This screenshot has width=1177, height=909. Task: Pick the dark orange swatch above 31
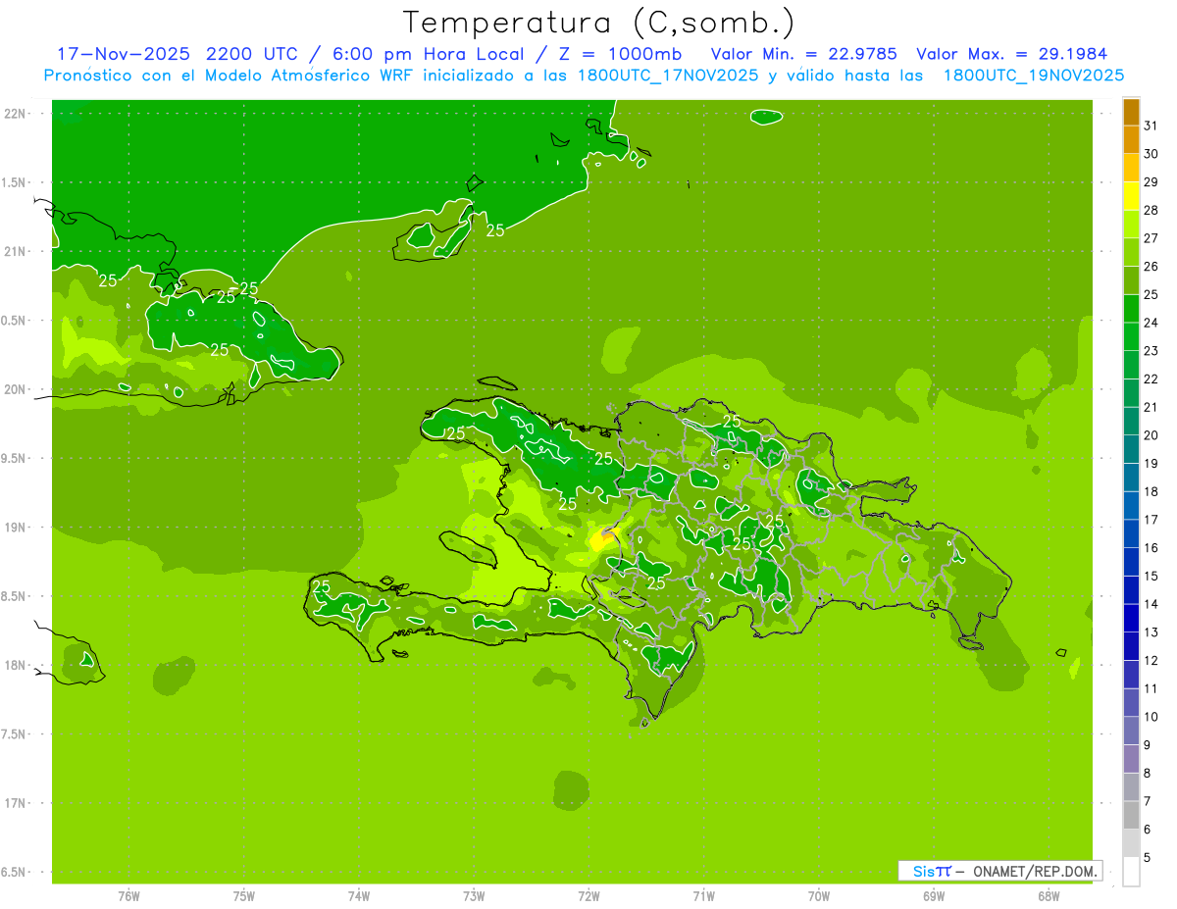pyautogui.click(x=1131, y=112)
